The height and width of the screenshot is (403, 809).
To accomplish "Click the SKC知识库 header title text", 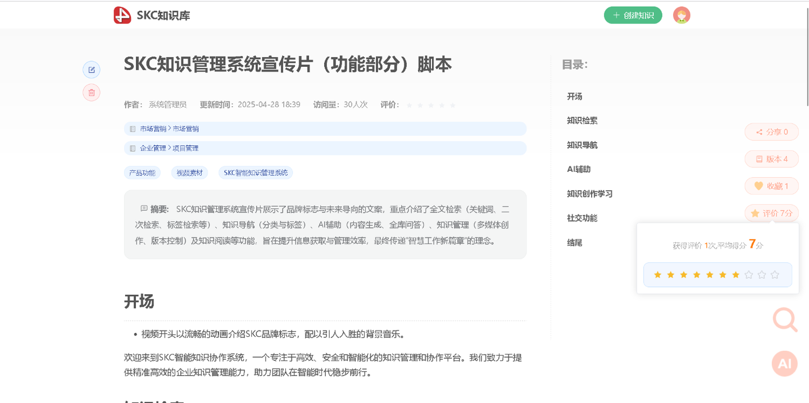I will 163,16.
